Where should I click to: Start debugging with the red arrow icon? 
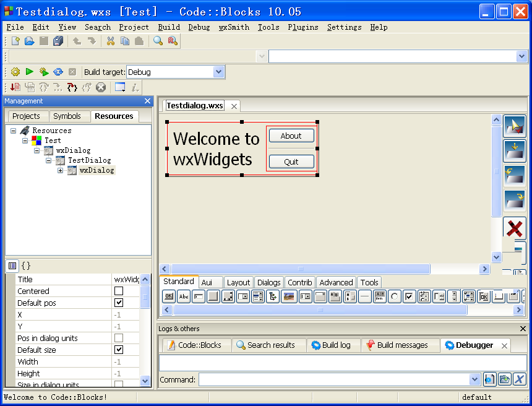tap(15, 87)
